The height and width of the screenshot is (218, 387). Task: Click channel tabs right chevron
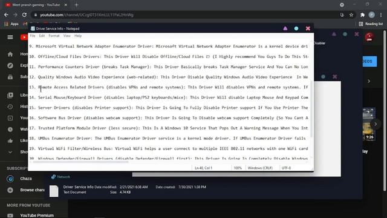(x=369, y=81)
